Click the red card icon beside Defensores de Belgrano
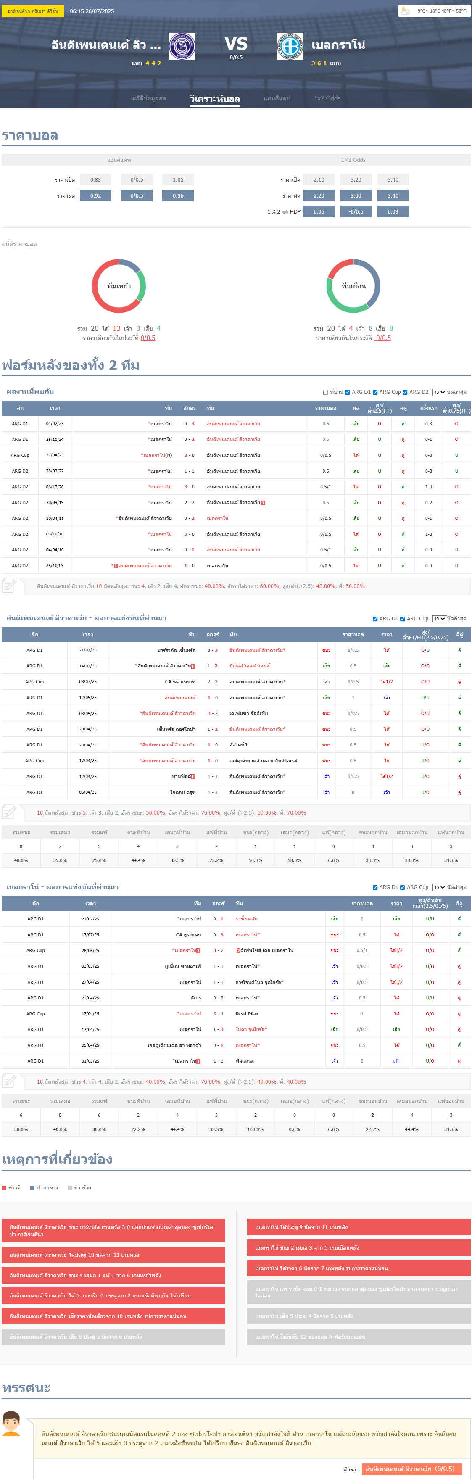The width and height of the screenshot is (472, 1482). (238, 950)
